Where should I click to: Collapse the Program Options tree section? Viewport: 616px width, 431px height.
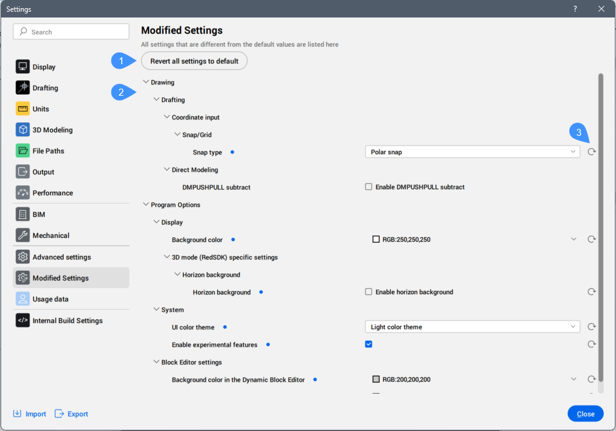tap(146, 205)
